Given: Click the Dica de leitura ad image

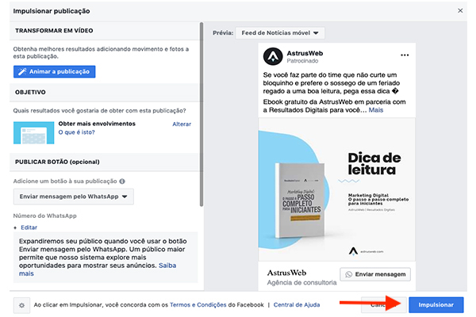Looking at the screenshot, I should pos(336,189).
